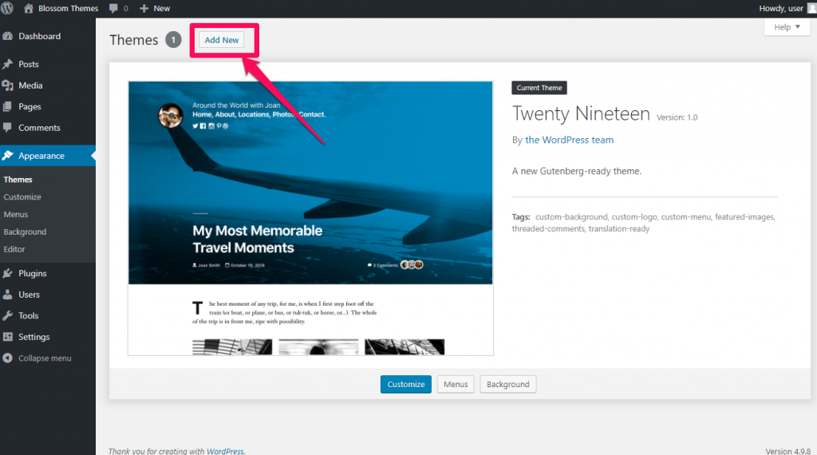Click the Settings sliders icon
This screenshot has width=817, height=455.
(8, 337)
